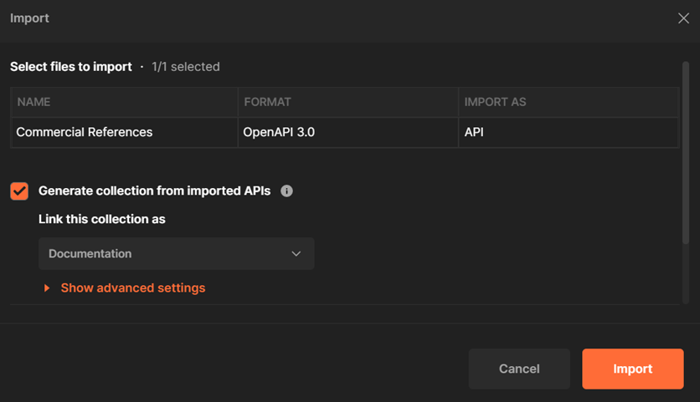This screenshot has height=402, width=700.
Task: Click the API cell under Import As
Action: click(569, 132)
